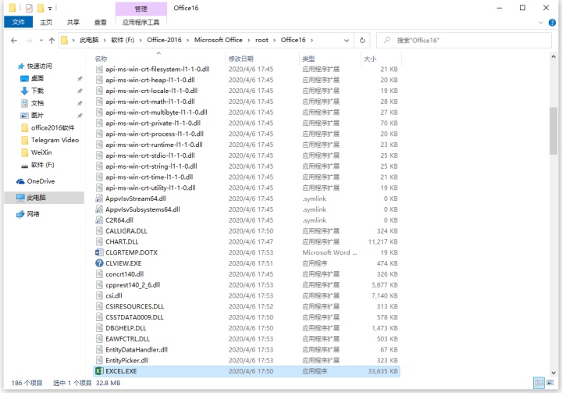Click the vertical scrollbar thumb
Image resolution: width=562 pixels, height=393 pixels.
coord(553,130)
